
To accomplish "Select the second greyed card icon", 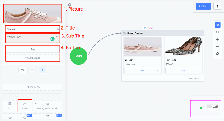I will click(x=32, y=70).
